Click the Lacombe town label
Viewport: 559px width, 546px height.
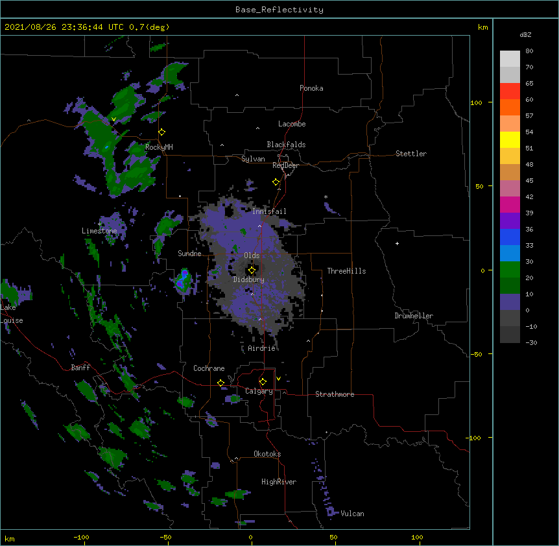tap(292, 124)
